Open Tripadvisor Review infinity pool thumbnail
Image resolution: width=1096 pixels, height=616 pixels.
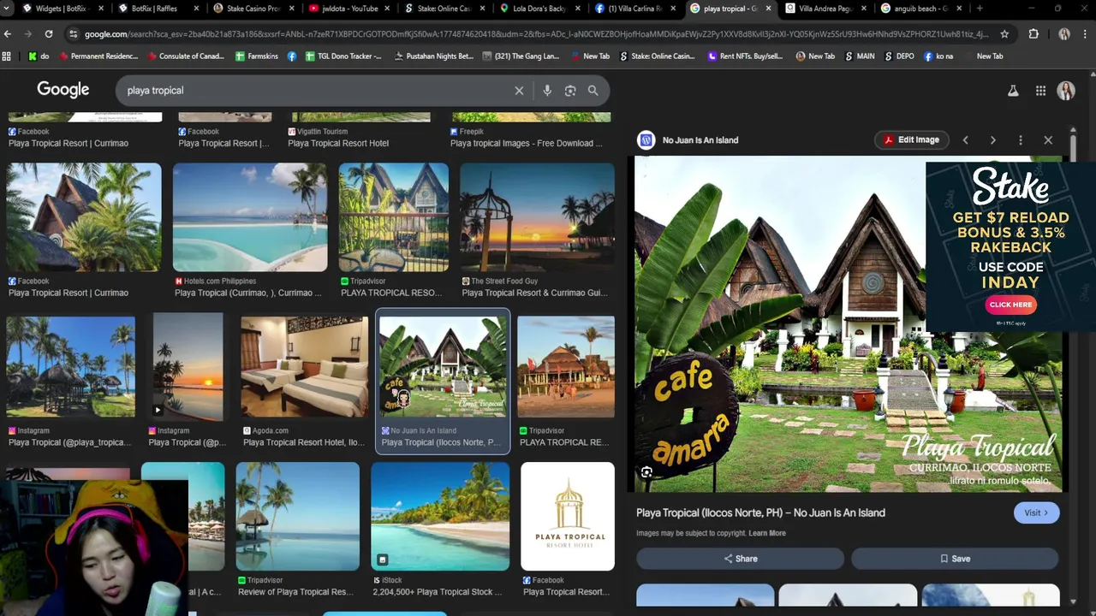coord(298,517)
